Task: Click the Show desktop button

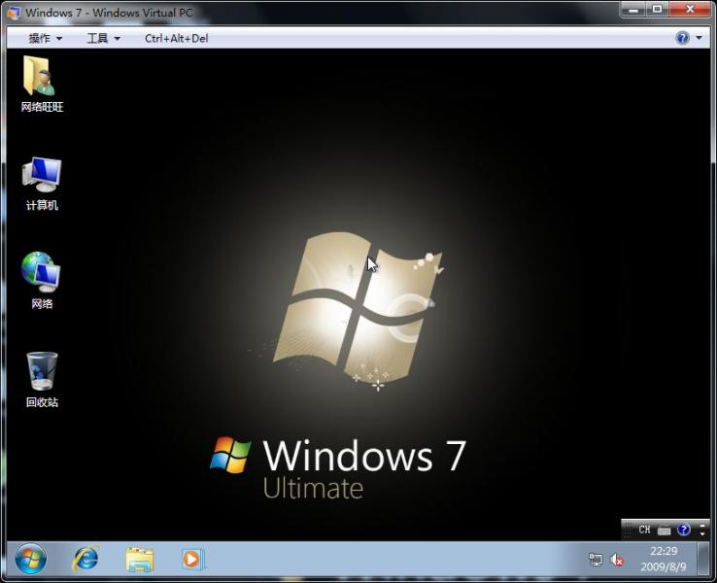Action: click(x=703, y=559)
